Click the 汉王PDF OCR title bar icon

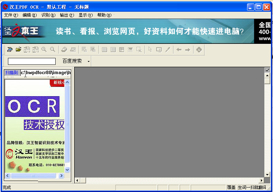pyautogui.click(x=6, y=7)
